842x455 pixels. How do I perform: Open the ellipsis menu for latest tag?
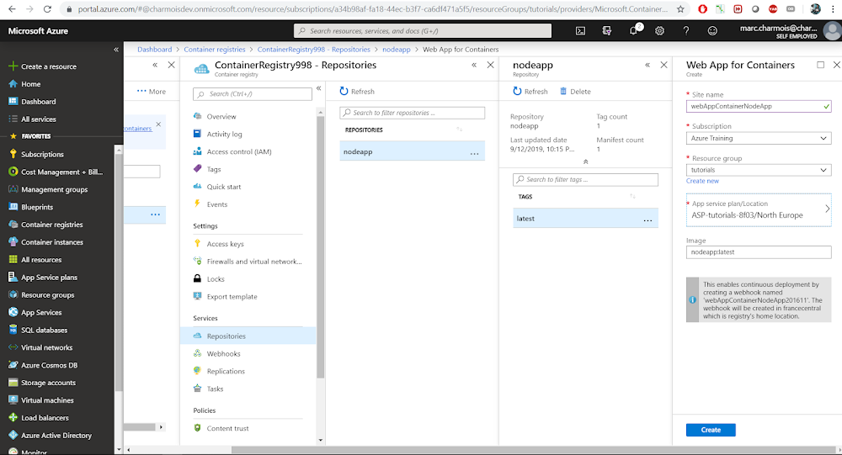tap(647, 220)
